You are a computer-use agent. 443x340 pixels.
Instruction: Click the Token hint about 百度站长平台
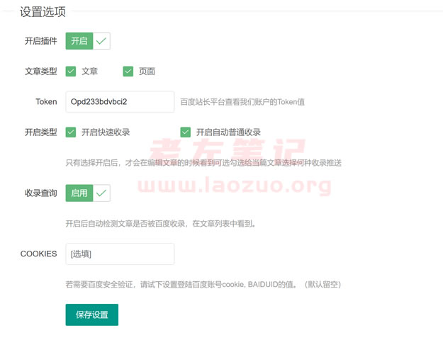click(x=242, y=102)
